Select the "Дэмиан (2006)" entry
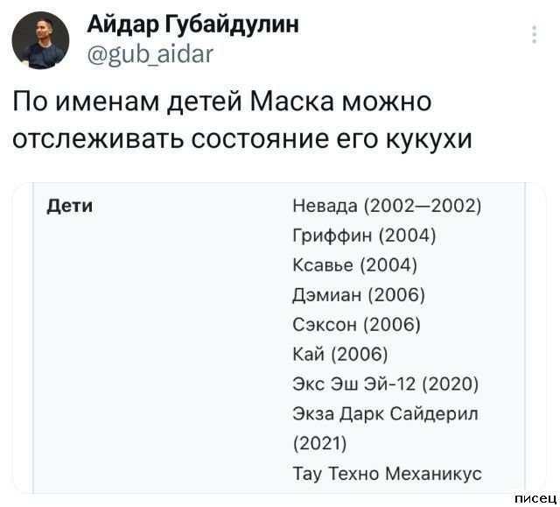 tap(360, 295)
